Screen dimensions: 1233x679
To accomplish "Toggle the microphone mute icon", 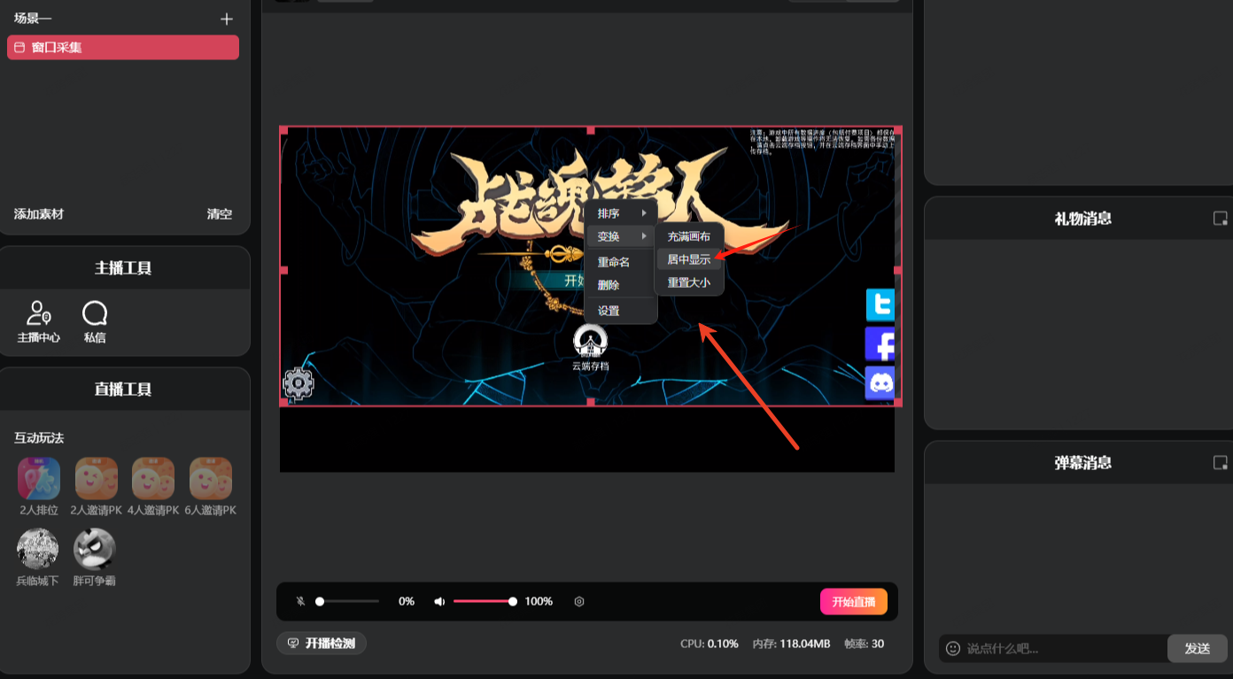I will pos(300,602).
